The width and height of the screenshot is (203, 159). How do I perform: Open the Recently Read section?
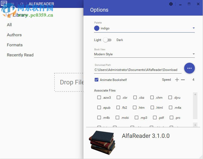click(20, 55)
